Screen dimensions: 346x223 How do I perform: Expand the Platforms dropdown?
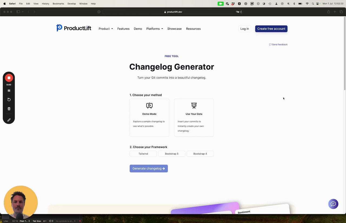tap(155, 29)
